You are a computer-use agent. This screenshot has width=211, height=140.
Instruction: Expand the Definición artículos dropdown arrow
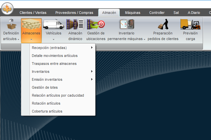(x=19, y=39)
